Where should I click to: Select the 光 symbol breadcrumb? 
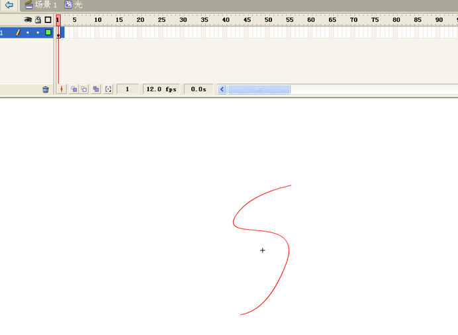(73, 5)
